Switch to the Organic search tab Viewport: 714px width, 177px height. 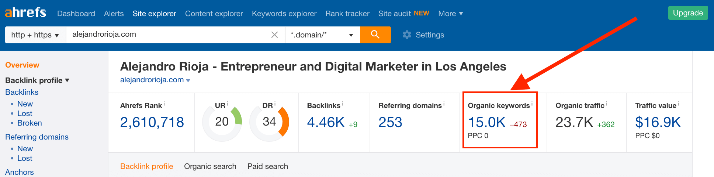tap(210, 166)
